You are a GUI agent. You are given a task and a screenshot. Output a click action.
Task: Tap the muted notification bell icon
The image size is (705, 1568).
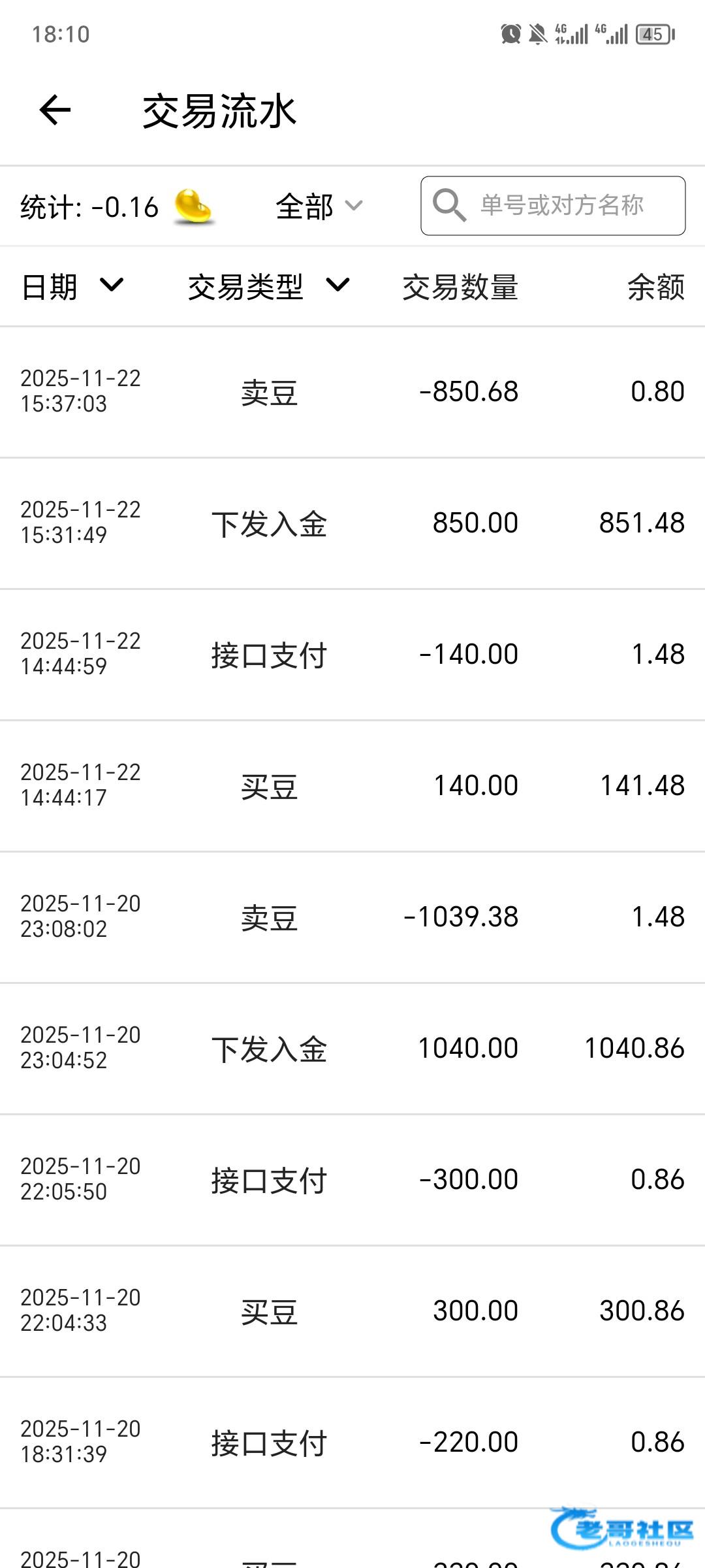coord(538,34)
